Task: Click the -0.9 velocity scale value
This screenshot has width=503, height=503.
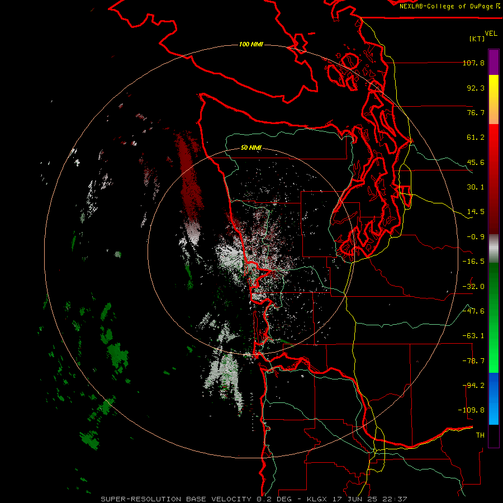Action: pos(476,237)
